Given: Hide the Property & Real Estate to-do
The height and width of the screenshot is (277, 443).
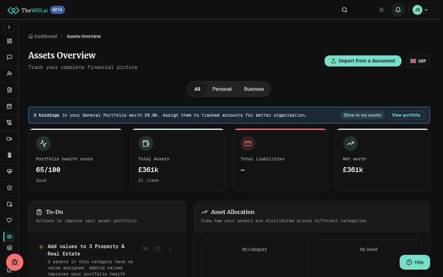Looking at the screenshot, I should coord(145,248).
